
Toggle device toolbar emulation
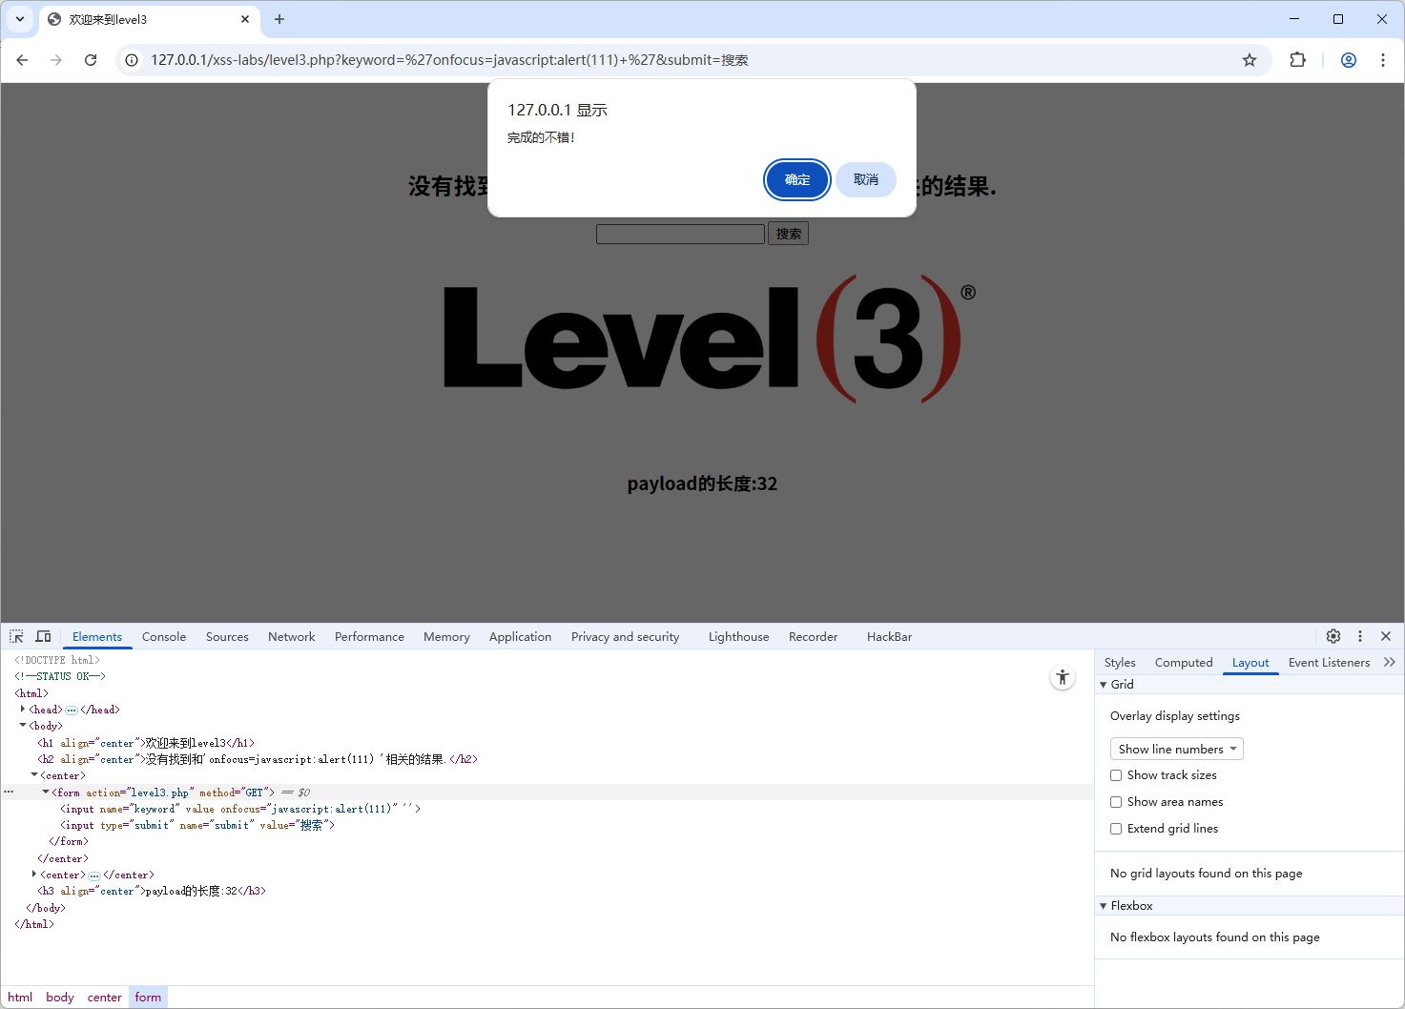pos(43,636)
